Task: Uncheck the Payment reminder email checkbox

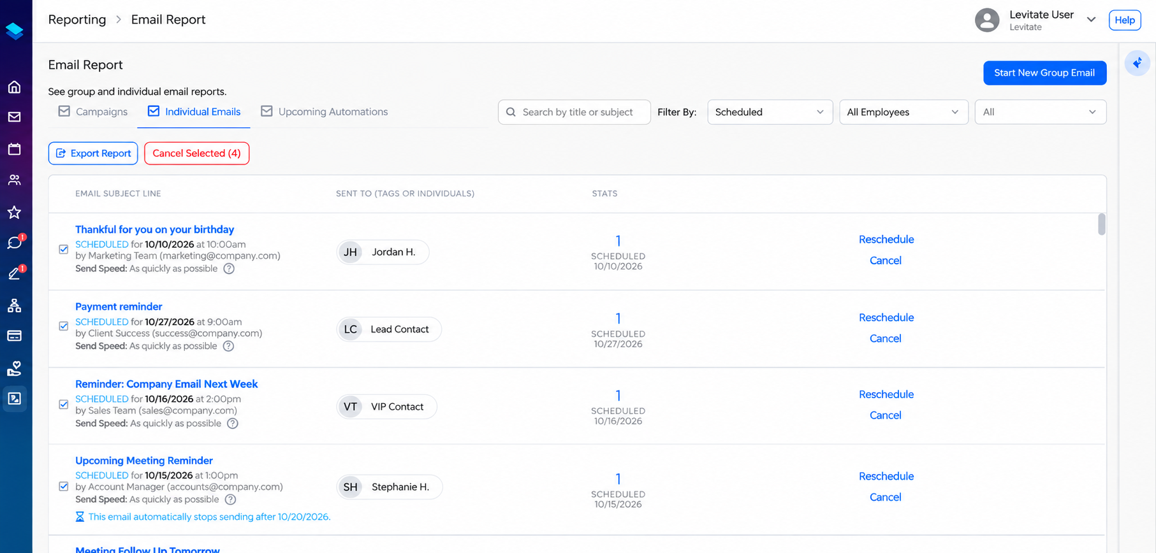Action: point(64,326)
